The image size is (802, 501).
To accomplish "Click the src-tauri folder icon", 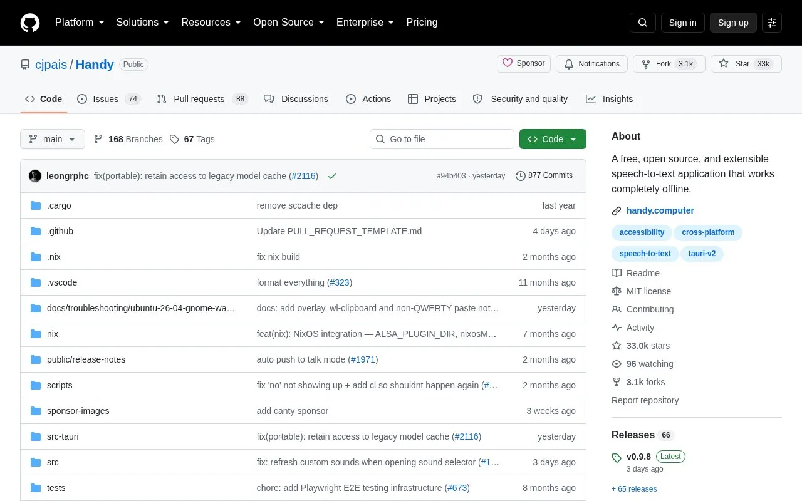I will tap(36, 436).
